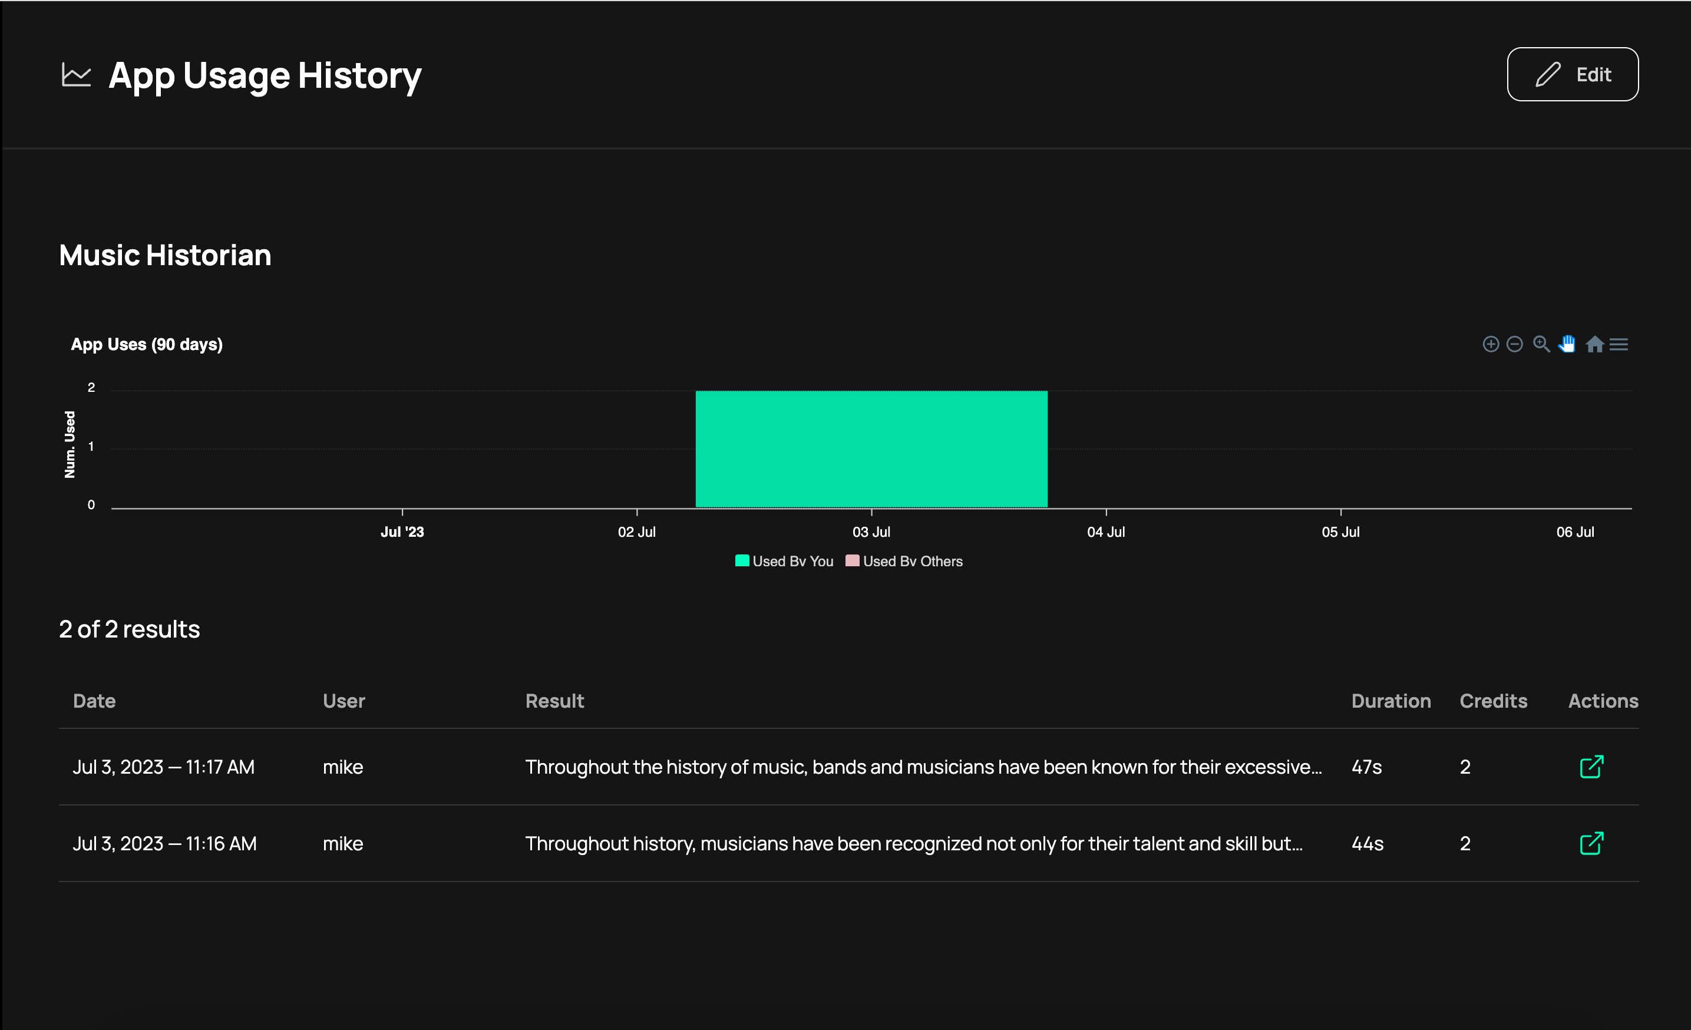The image size is (1691, 1030).
Task: Click the App Usage History chart icon
Action: click(x=76, y=75)
